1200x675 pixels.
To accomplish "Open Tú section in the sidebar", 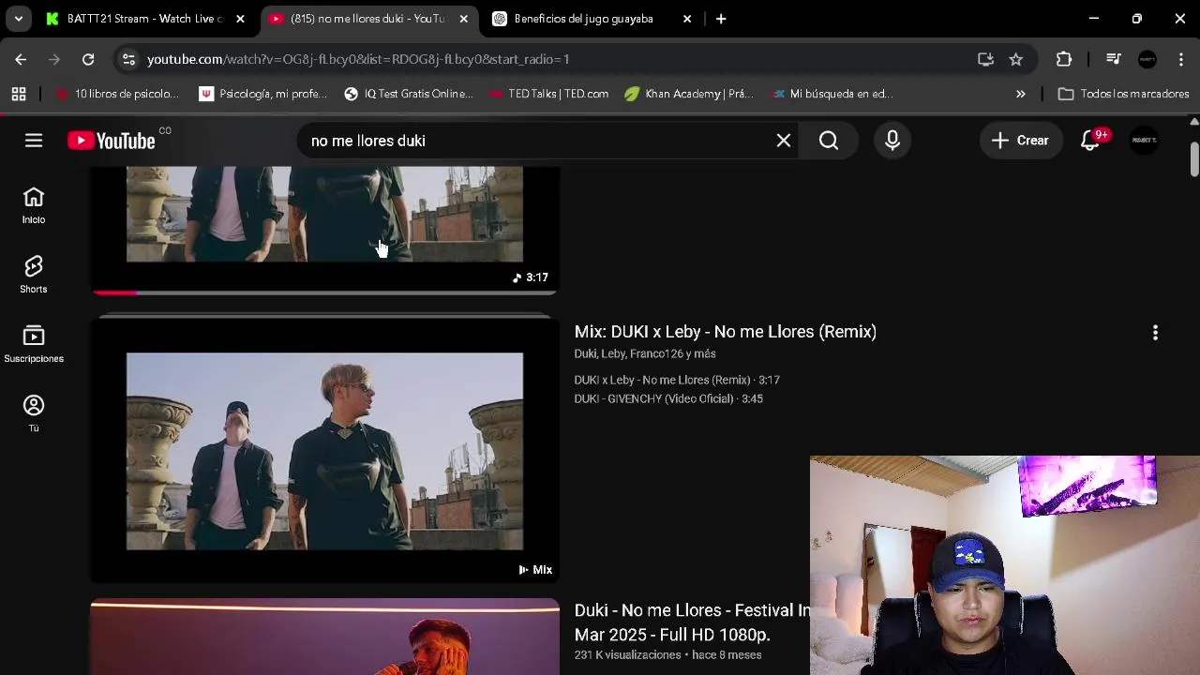I will click(x=34, y=413).
